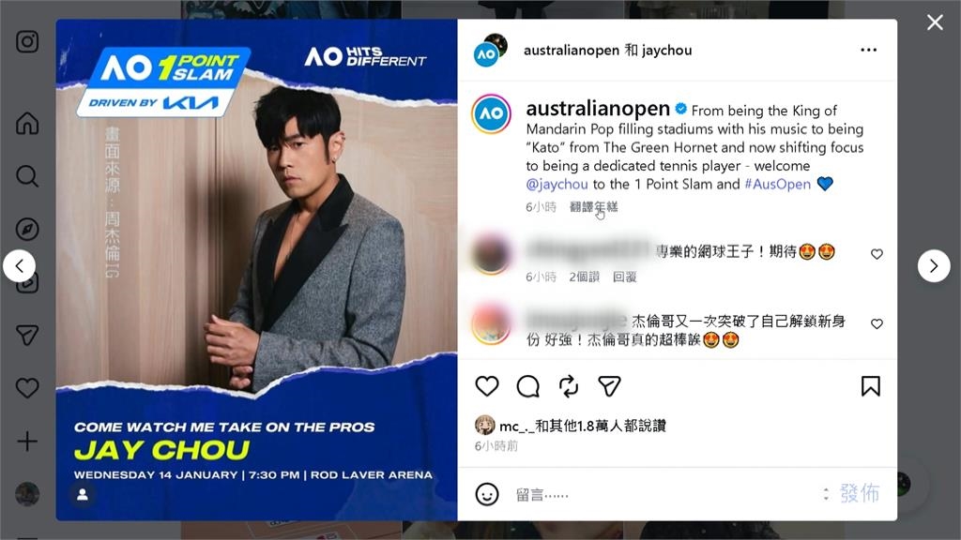This screenshot has width=961, height=540.
Task: Save the post with bookmark icon
Action: tap(870, 386)
